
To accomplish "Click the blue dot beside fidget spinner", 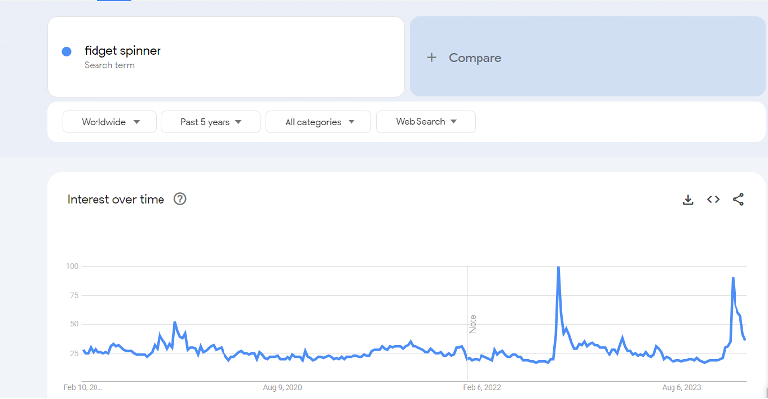I will pos(67,51).
